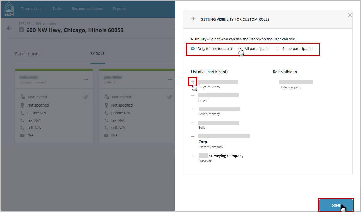Add the Seller participant with plus icon
The image size is (361, 212).
click(x=193, y=123)
